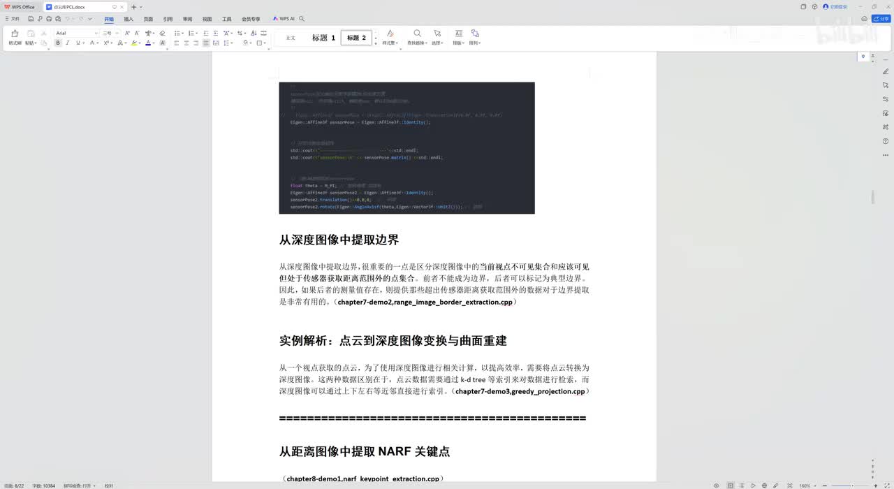Click the help question mark sidebar icon
Viewport: 894px width, 489px height.
[x=886, y=141]
